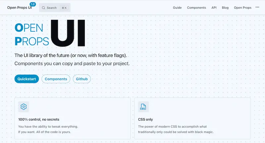Open the Guide nav item
This screenshot has height=143, width=265.
coord(177,8)
